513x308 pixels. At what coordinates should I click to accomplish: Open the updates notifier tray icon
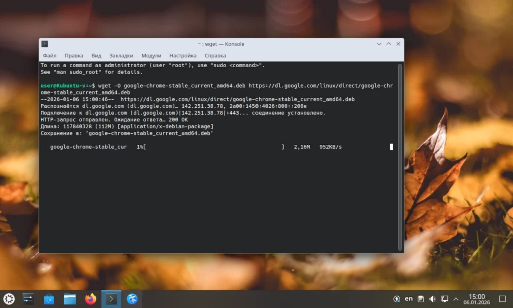[x=397, y=299]
